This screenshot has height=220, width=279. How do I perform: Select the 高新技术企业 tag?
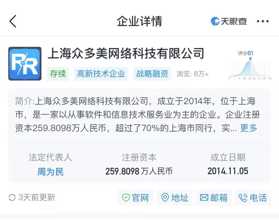[x=101, y=74]
